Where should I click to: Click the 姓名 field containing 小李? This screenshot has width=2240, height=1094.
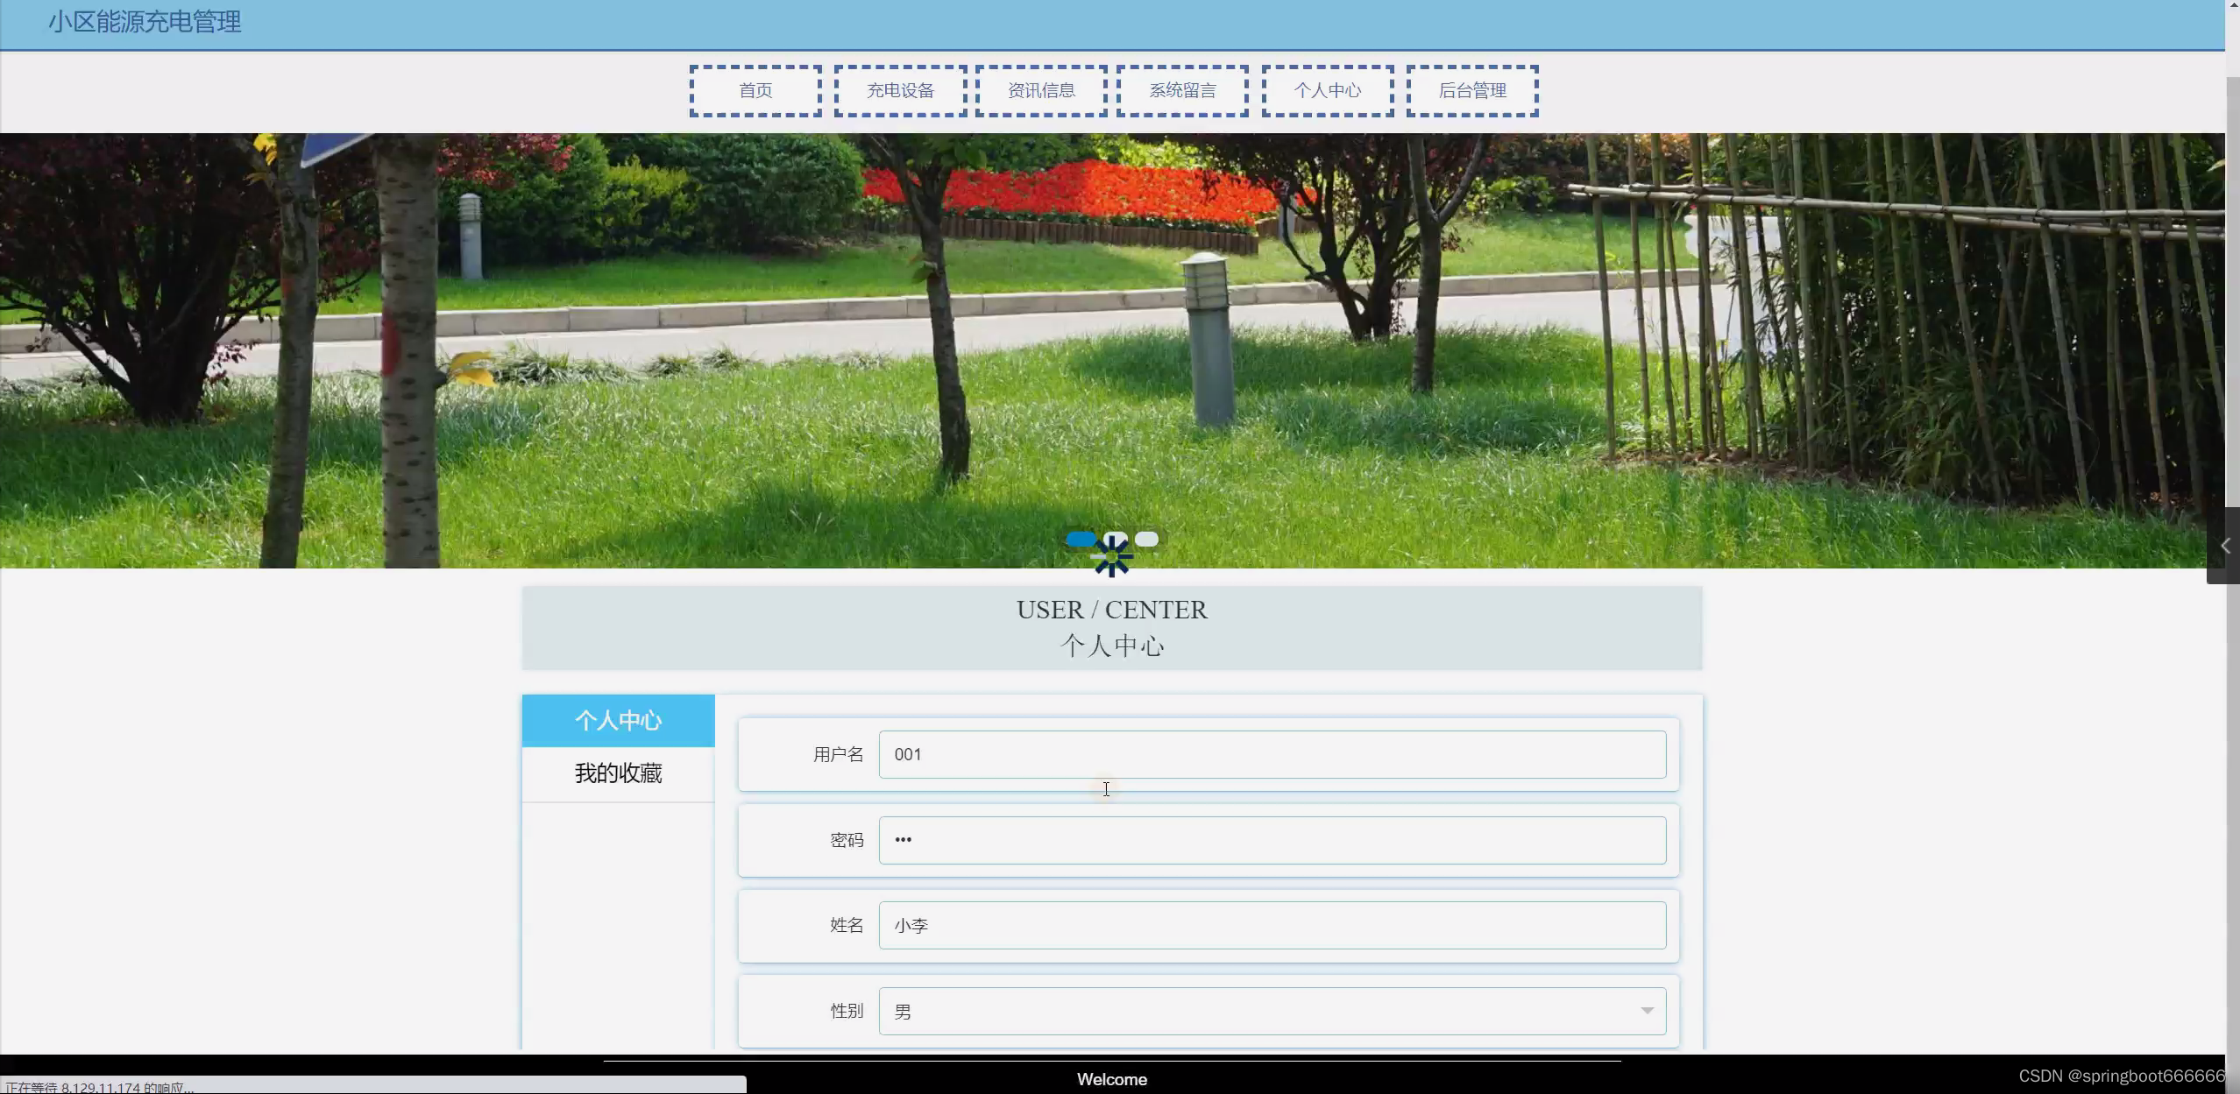tap(1272, 925)
